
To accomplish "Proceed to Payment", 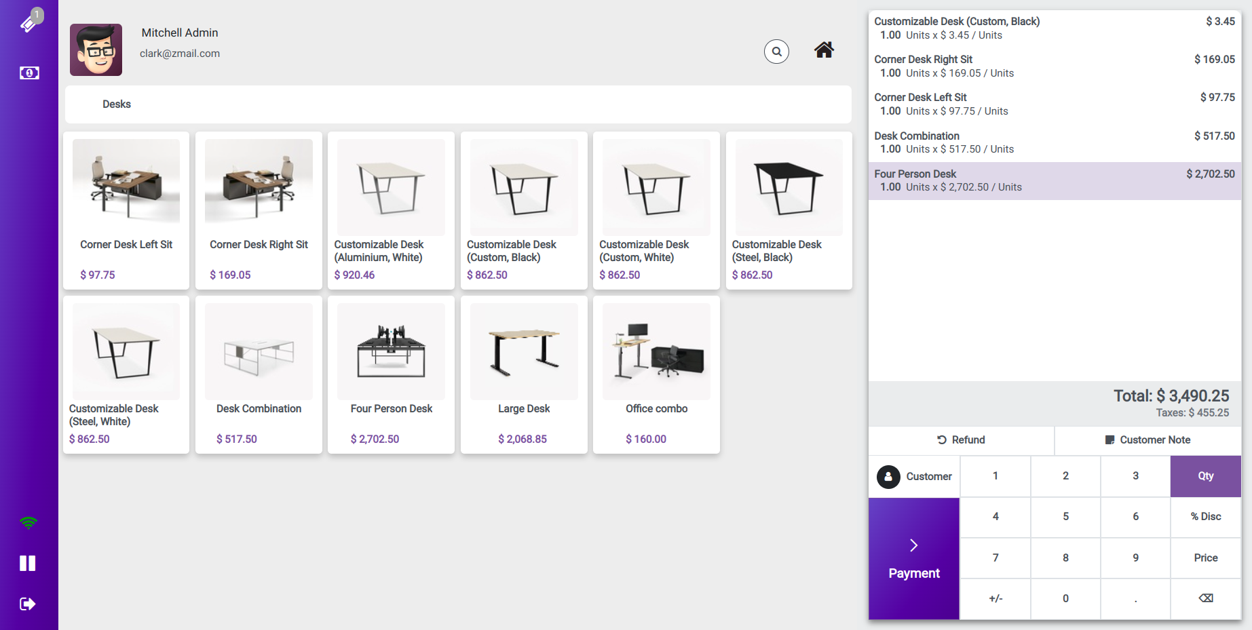I will 913,558.
